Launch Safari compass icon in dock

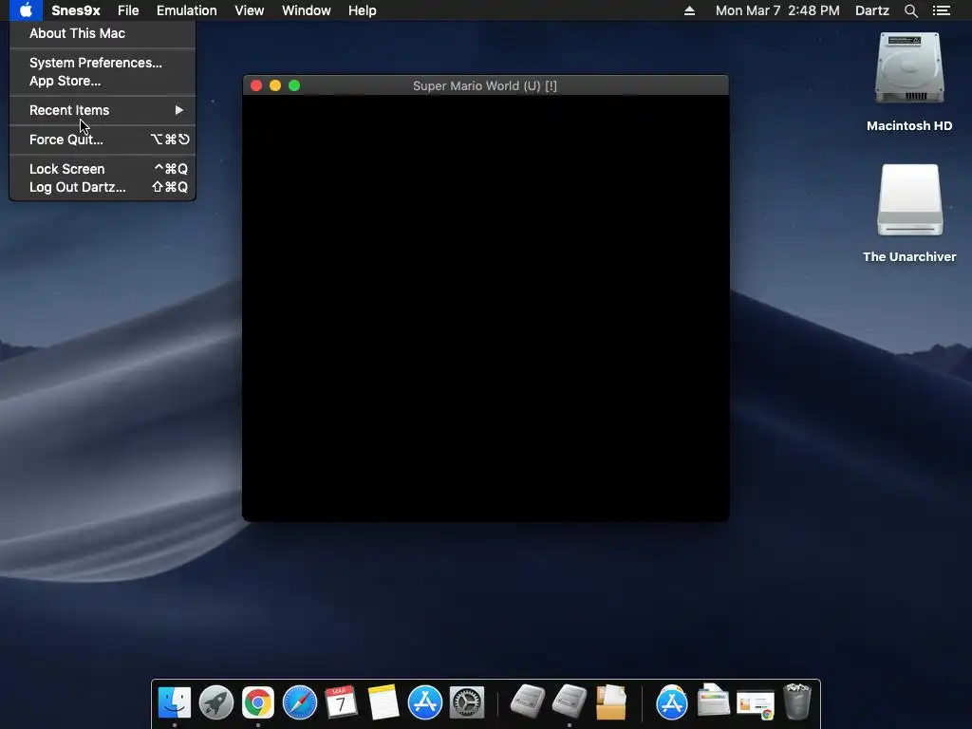pyautogui.click(x=299, y=702)
